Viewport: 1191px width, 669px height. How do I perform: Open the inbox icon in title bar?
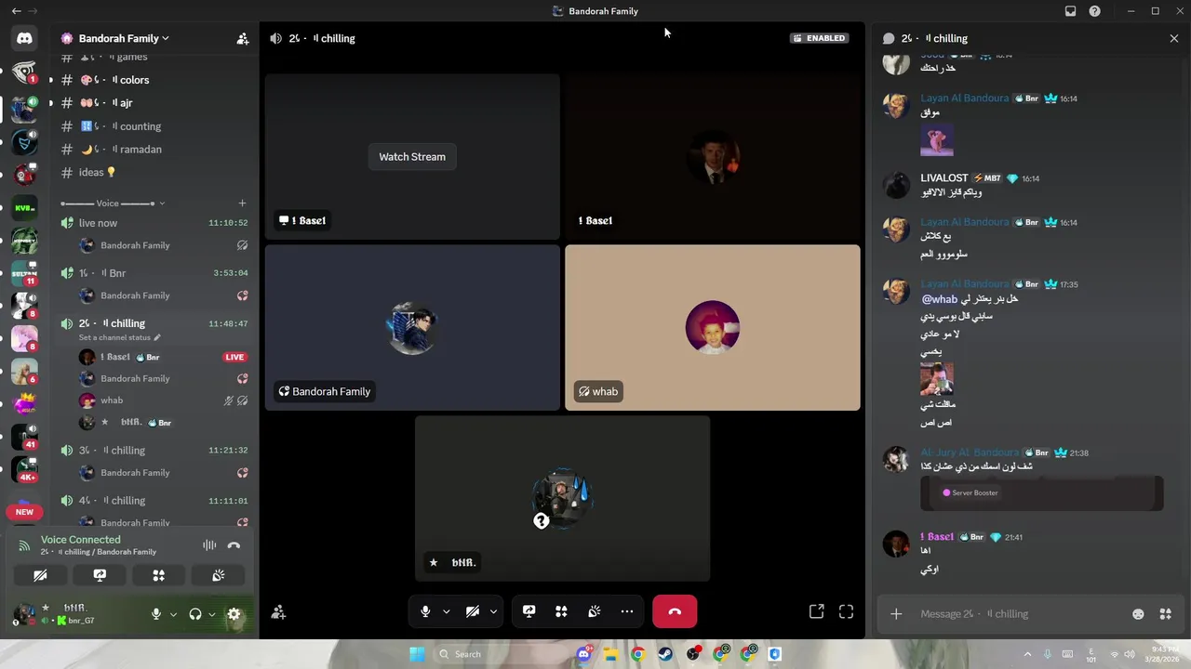click(1070, 11)
